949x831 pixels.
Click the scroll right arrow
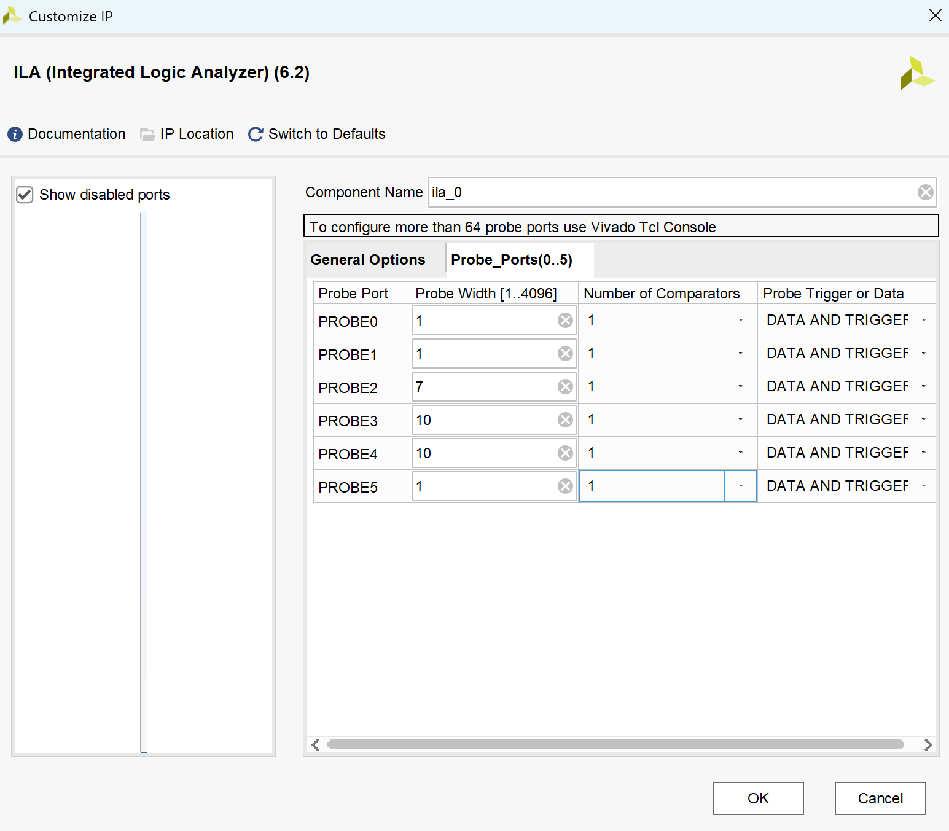tap(928, 744)
